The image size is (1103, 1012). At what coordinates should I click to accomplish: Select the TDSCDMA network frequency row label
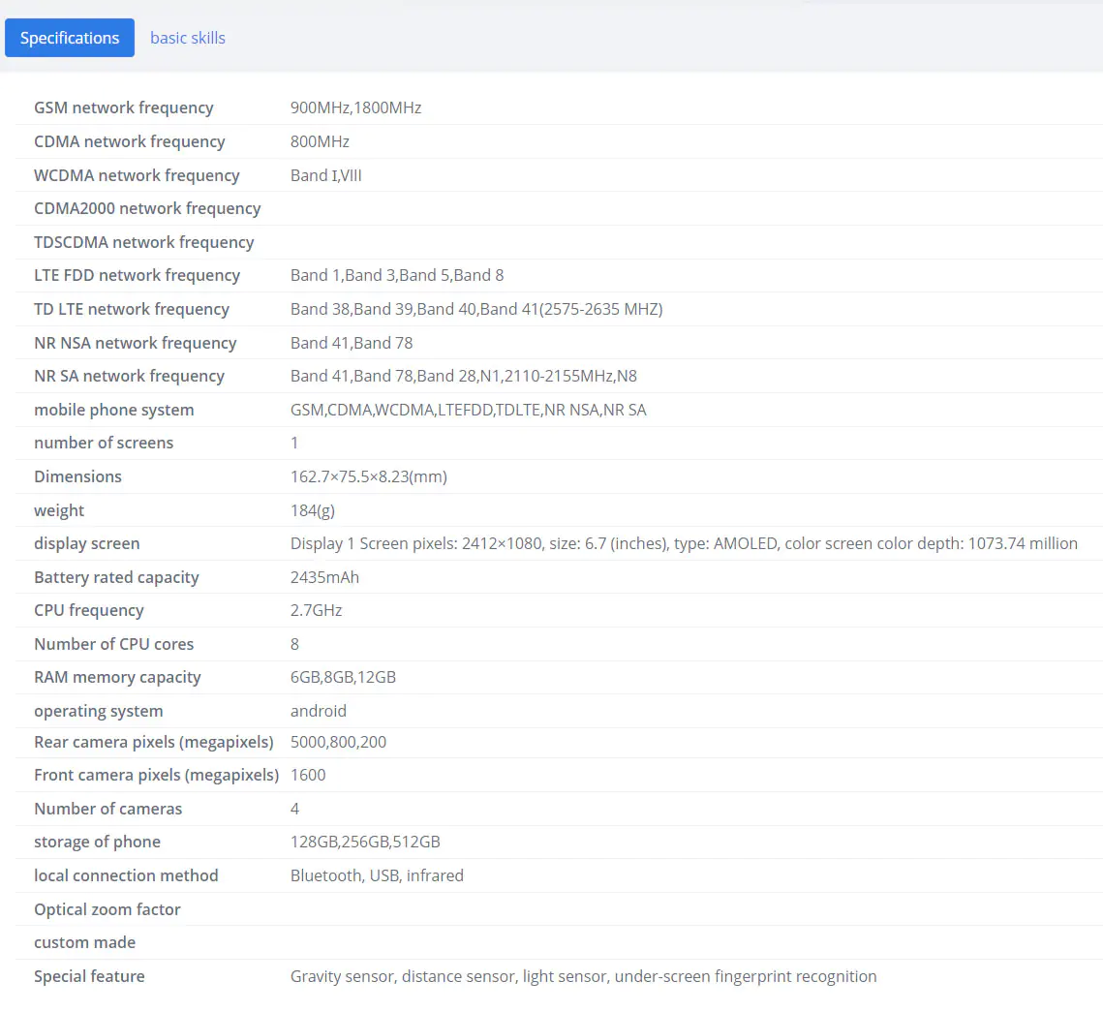[x=144, y=242]
